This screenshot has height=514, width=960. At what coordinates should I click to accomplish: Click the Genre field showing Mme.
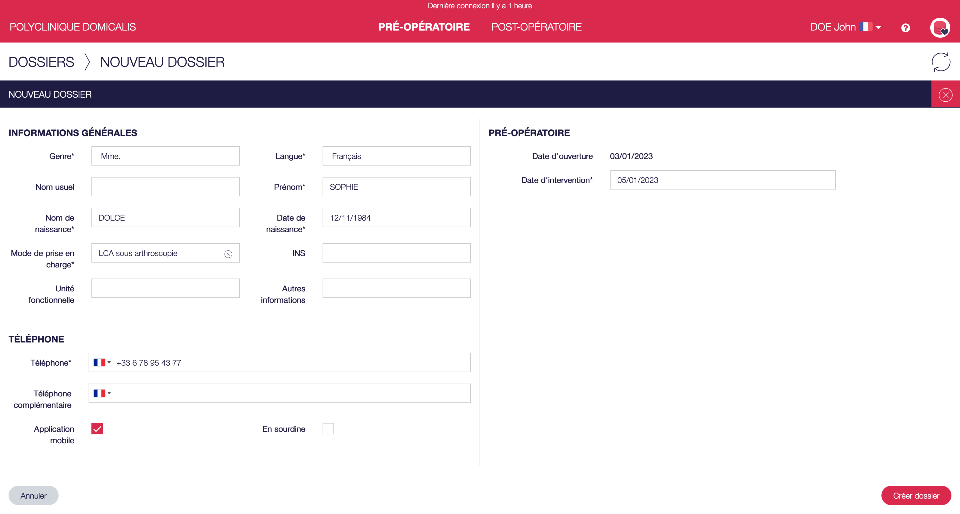(x=165, y=156)
